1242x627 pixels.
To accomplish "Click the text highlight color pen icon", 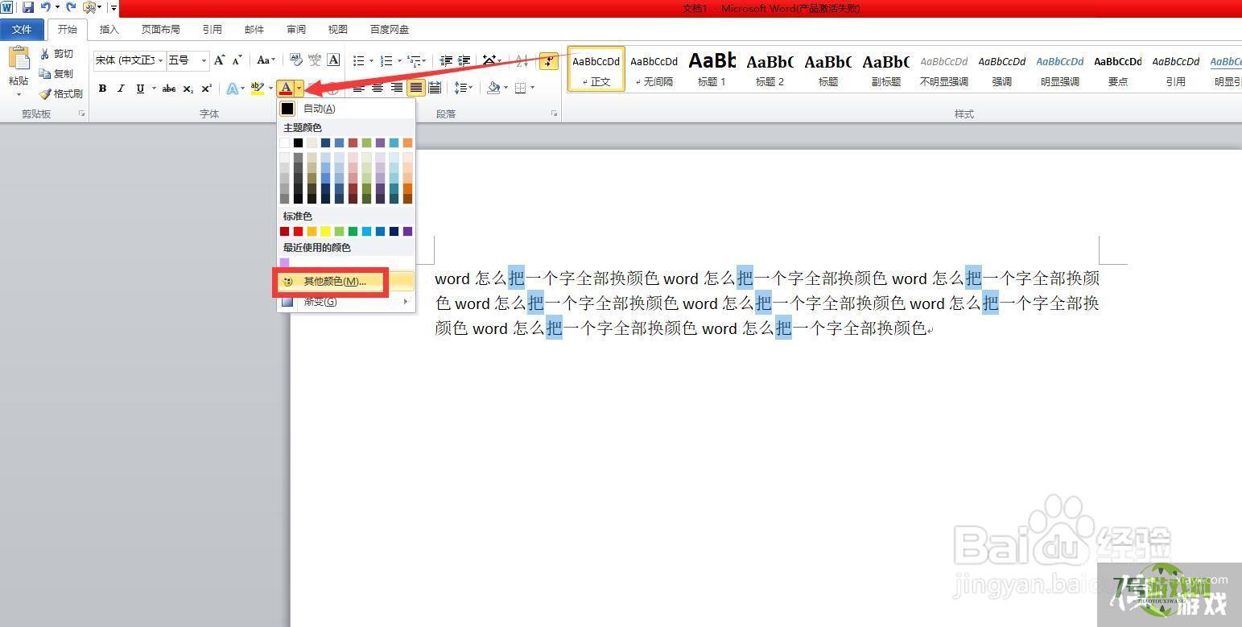I will [x=257, y=89].
